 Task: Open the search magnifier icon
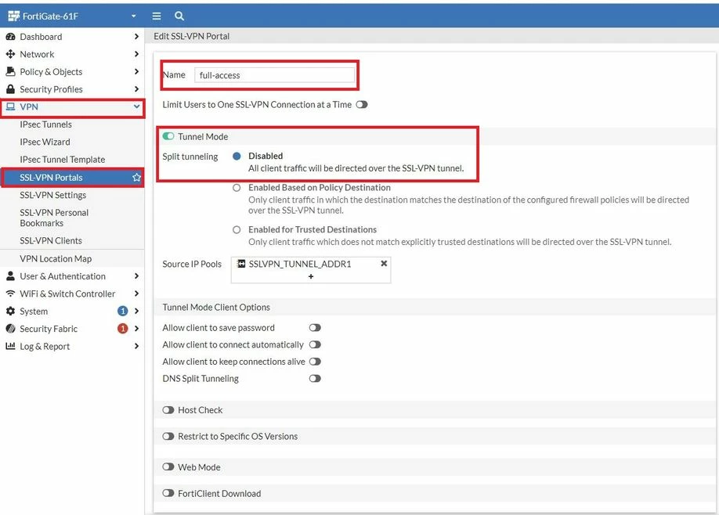click(x=179, y=16)
